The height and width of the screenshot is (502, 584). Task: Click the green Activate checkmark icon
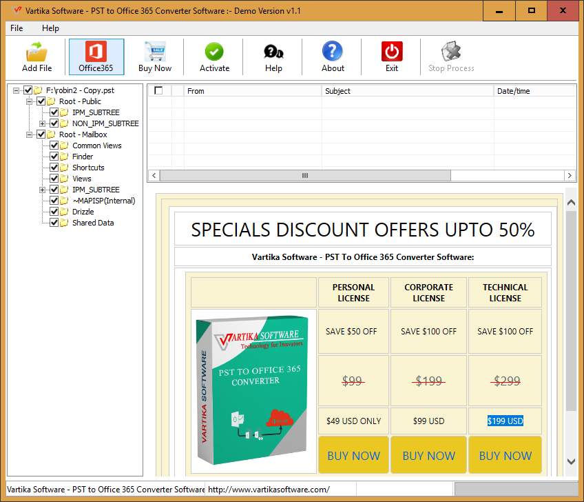[x=214, y=52]
